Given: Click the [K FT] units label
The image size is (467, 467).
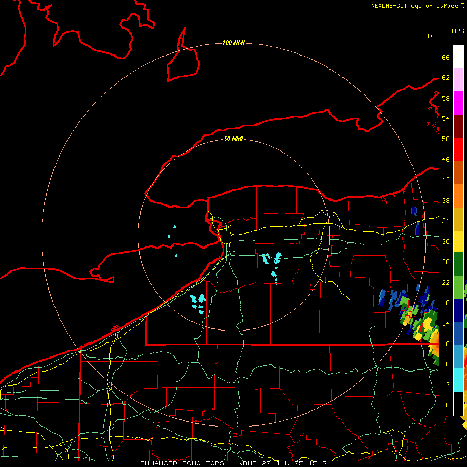Looking at the screenshot, I should coord(438,36).
